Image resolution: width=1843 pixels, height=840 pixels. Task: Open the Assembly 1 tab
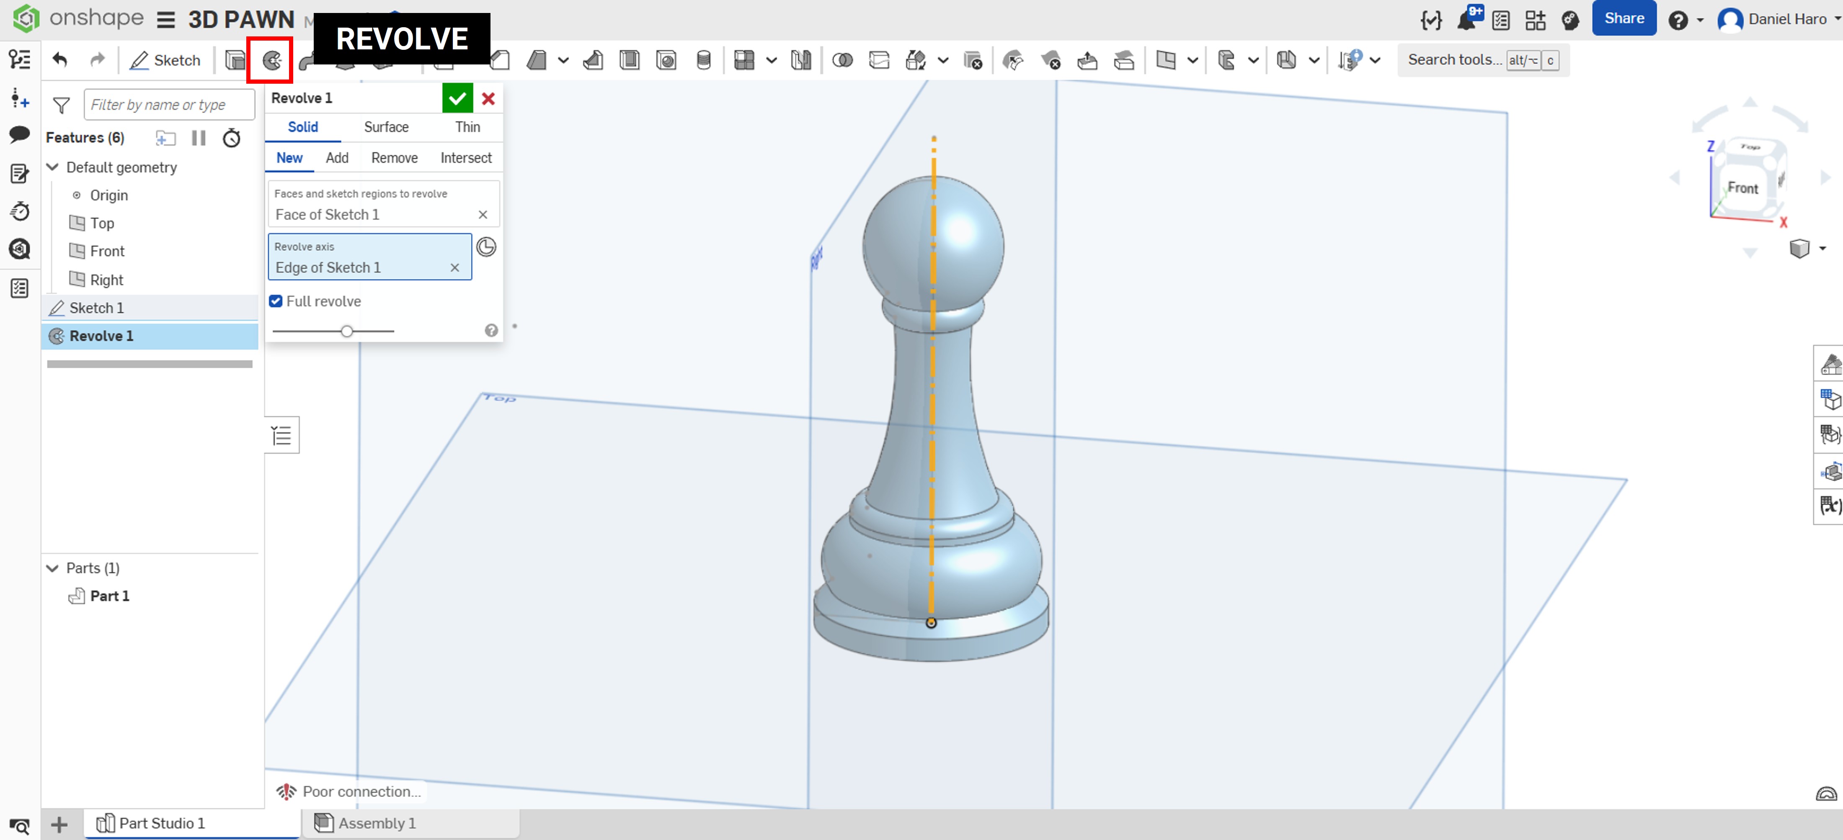pos(376,823)
